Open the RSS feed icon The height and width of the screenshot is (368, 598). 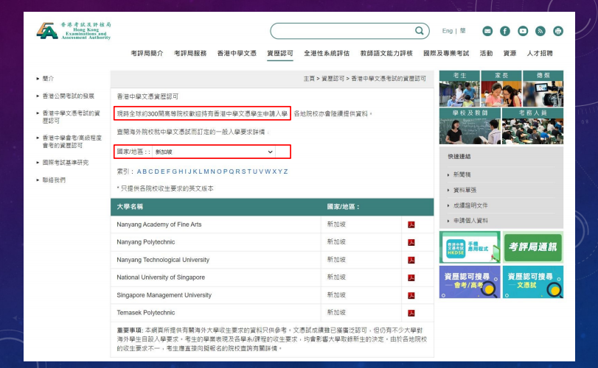(540, 31)
